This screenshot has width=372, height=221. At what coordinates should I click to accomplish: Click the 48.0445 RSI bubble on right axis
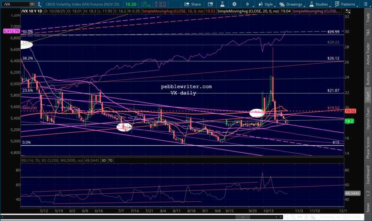tap(352, 193)
